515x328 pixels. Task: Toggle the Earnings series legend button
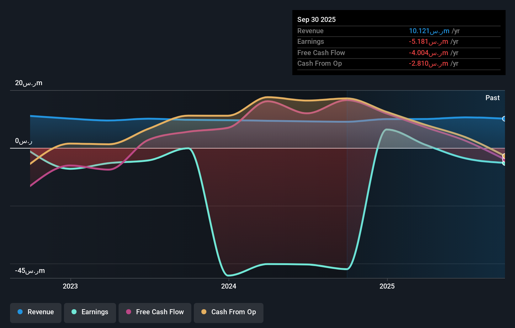[90, 313]
